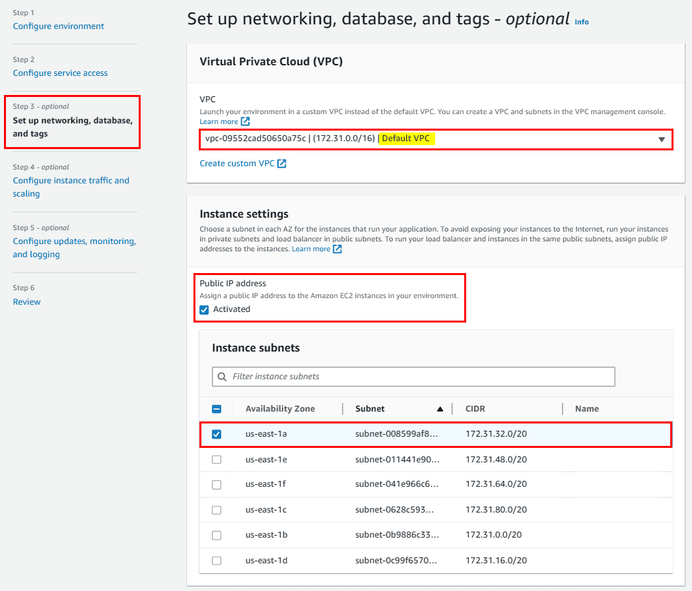Click the external icon next to Instance settings Learn more
This screenshot has height=591, width=692.
(337, 249)
